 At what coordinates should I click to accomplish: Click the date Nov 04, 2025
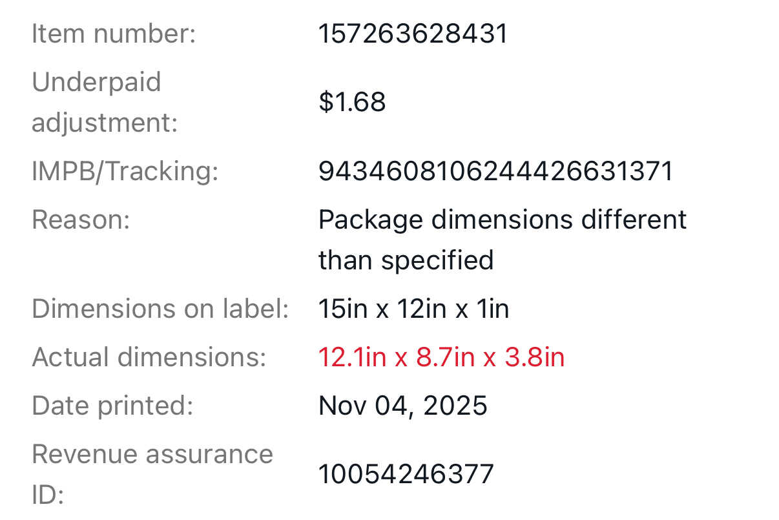click(403, 406)
